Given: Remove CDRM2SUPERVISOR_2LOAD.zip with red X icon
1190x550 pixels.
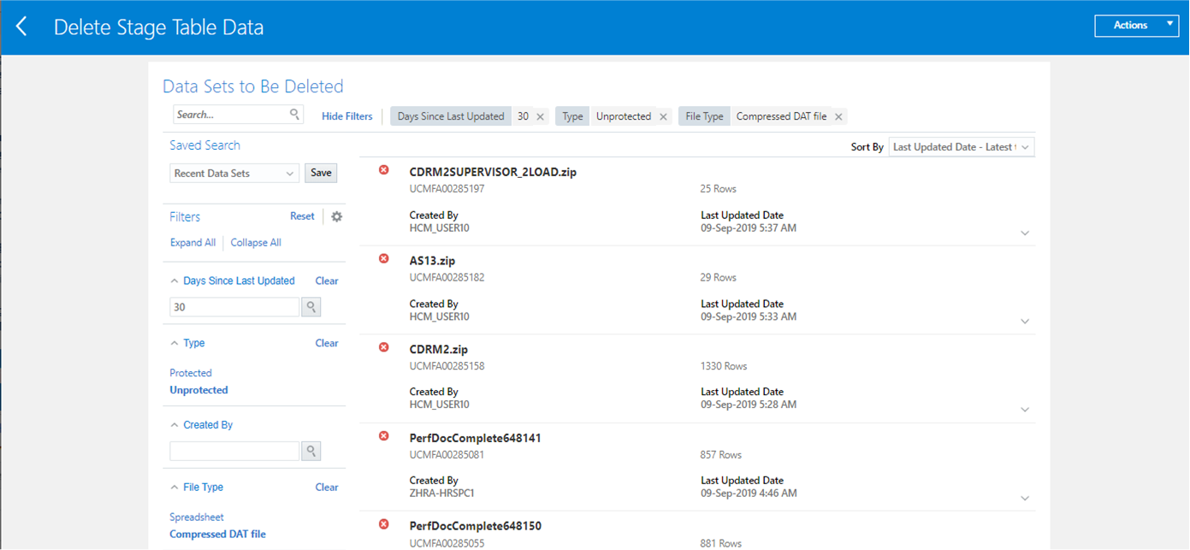Looking at the screenshot, I should pyautogui.click(x=383, y=170).
